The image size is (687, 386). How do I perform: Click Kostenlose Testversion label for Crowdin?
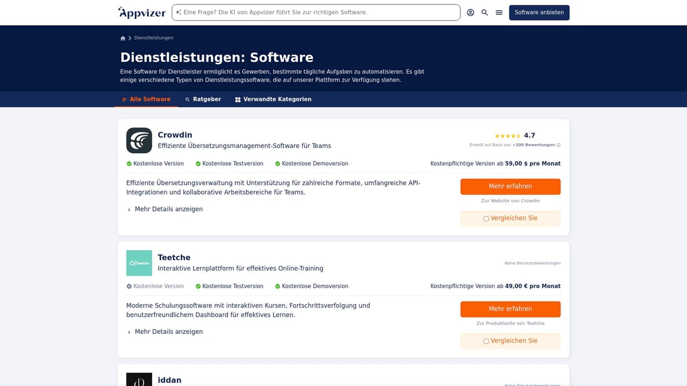(233, 164)
